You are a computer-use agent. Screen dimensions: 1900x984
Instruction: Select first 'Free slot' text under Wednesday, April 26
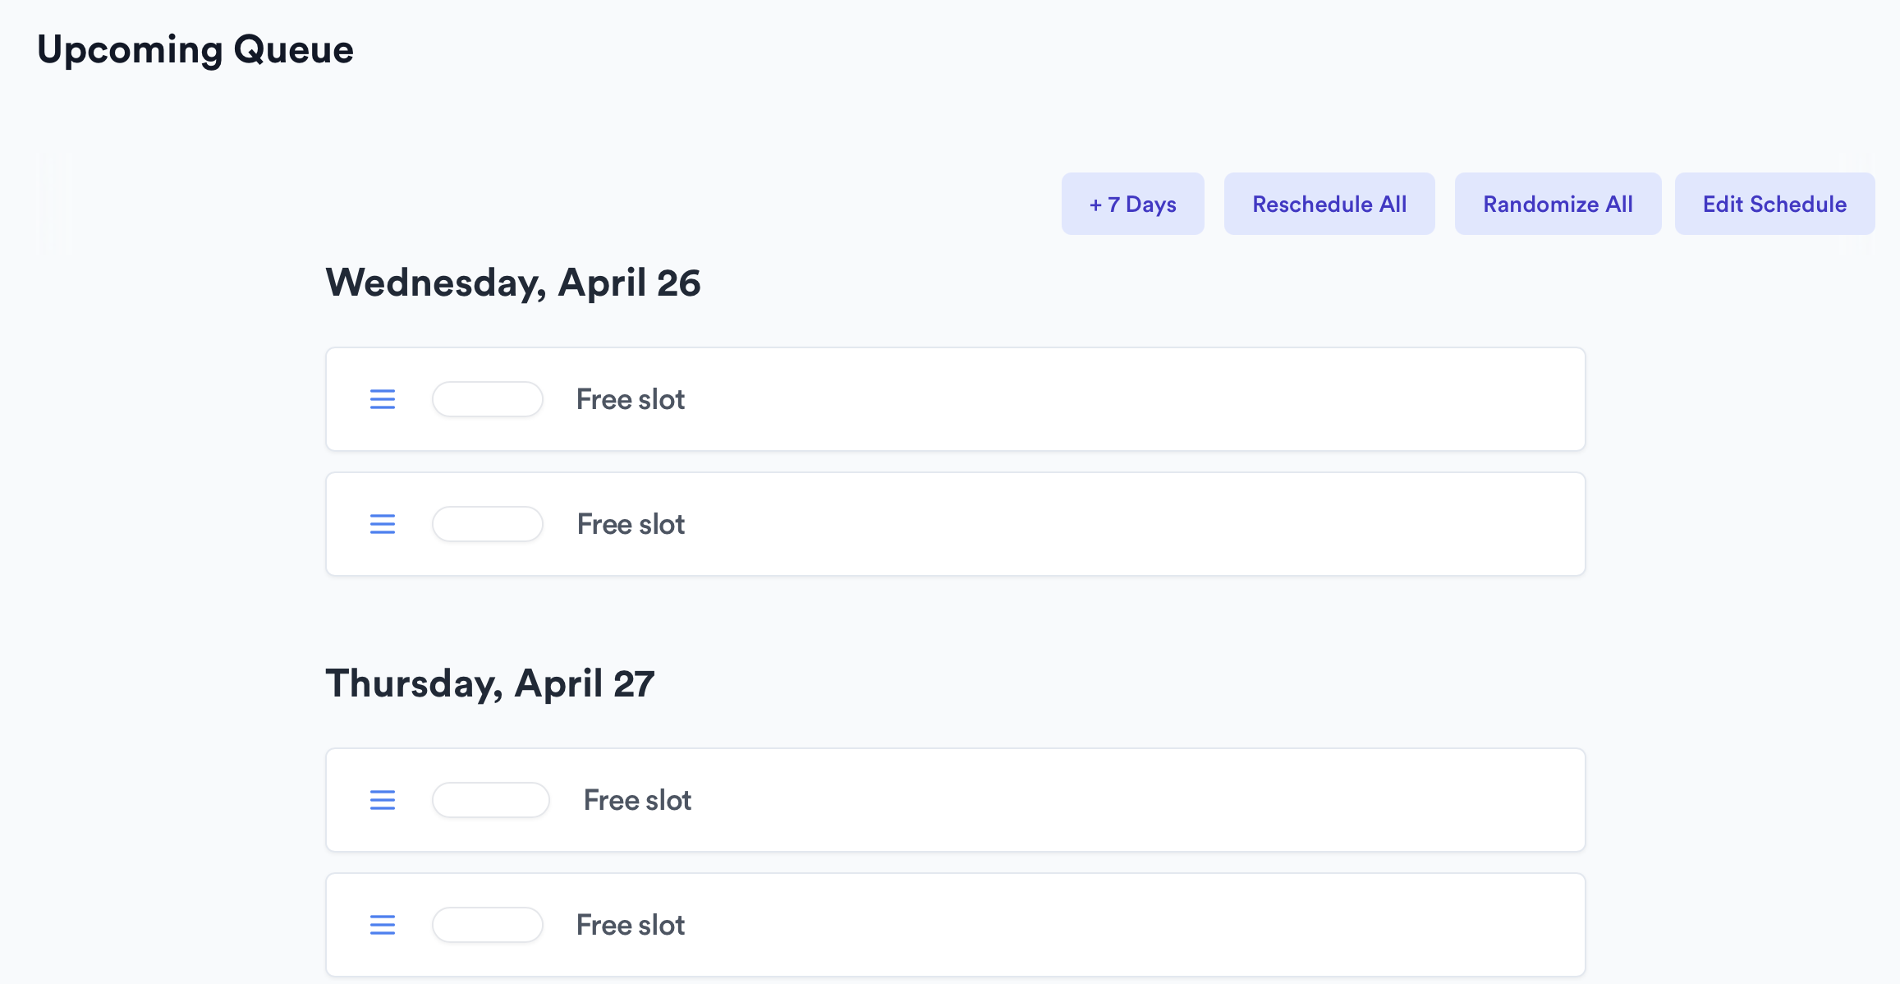click(631, 399)
